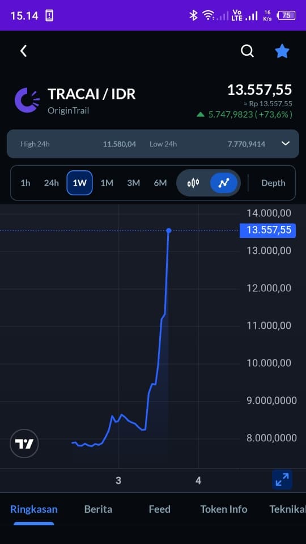Toggle the favorite star icon

(282, 51)
